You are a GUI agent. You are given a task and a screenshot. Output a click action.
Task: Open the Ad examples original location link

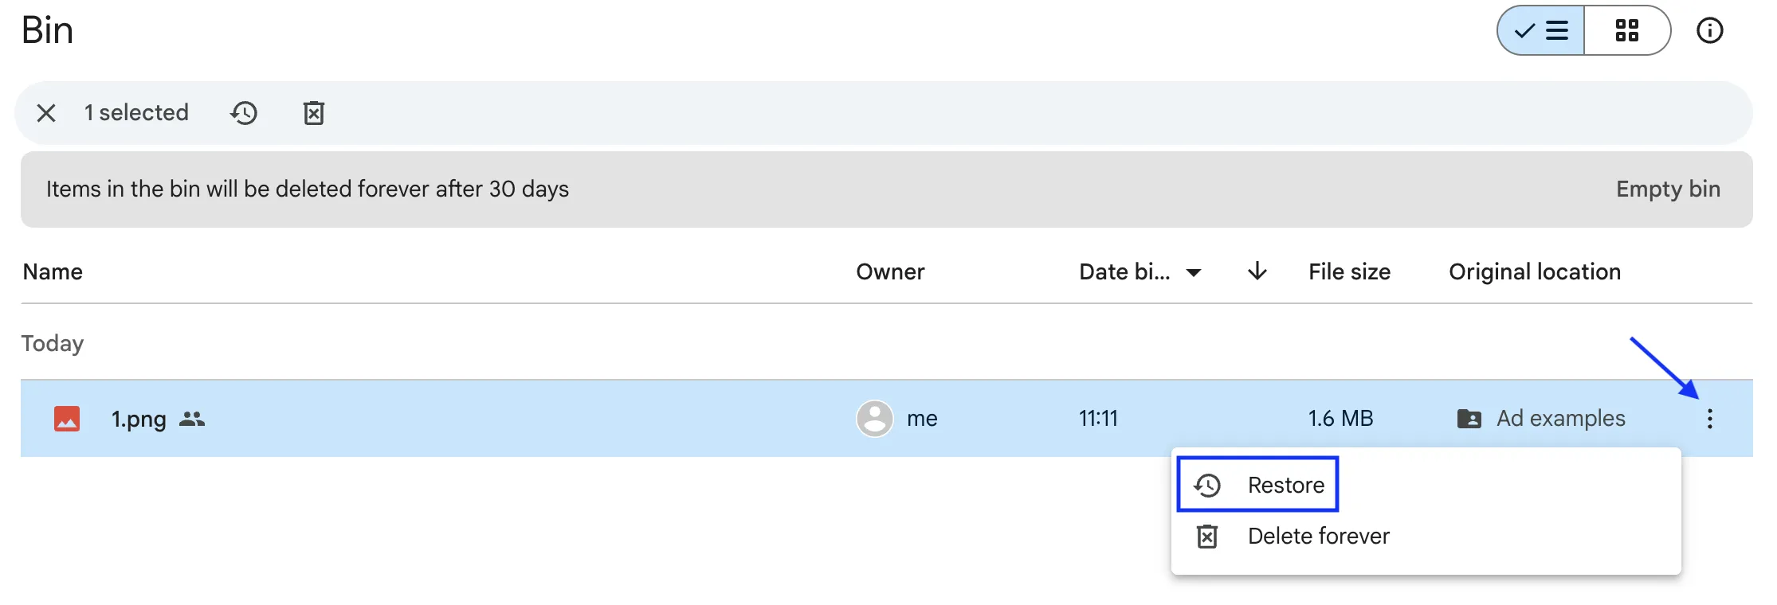[1560, 418]
